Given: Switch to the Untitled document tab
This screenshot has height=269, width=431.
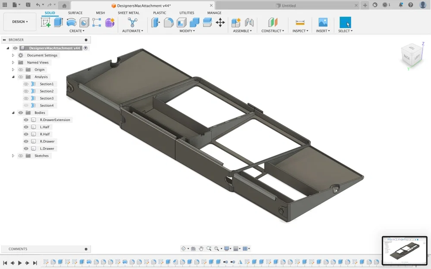Looking at the screenshot, I should (x=287, y=6).
